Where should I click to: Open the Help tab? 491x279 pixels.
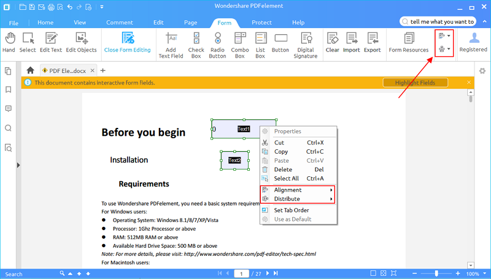[x=298, y=23]
